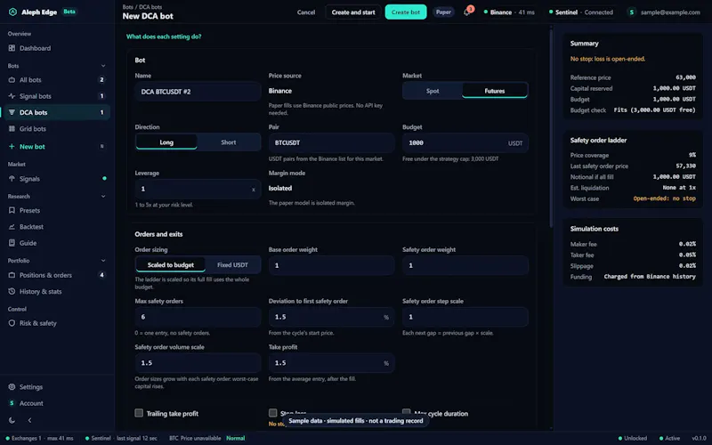Click the Presets bookmark icon
The image size is (712, 445).
12,211
